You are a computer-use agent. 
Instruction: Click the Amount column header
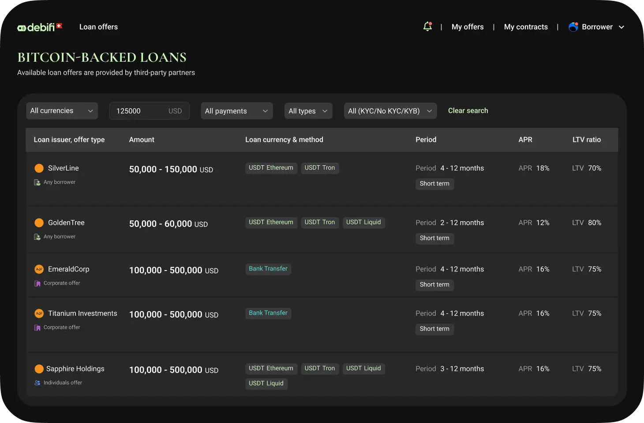pyautogui.click(x=142, y=140)
